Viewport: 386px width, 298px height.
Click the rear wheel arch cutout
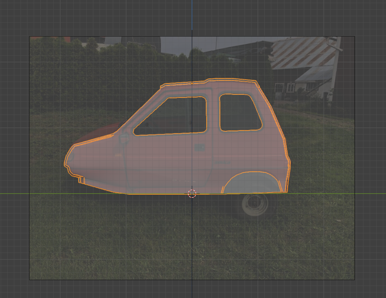coord(253,183)
